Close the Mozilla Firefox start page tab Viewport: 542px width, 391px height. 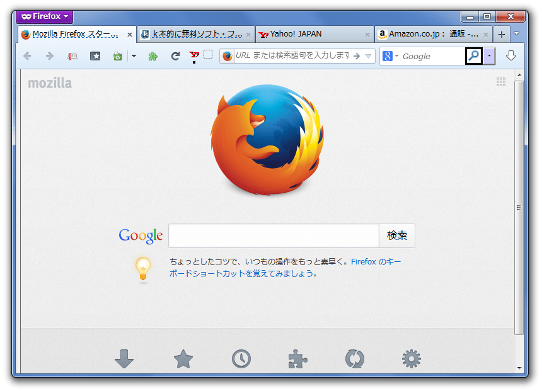click(x=130, y=35)
